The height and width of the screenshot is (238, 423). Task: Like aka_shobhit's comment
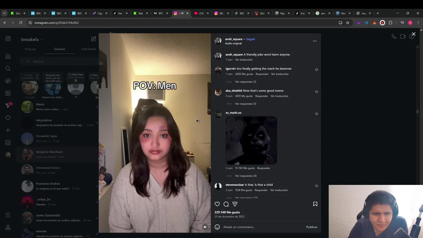317,92
